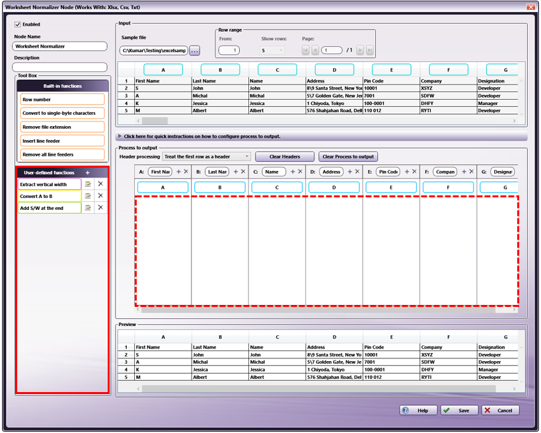Select the Insert line feeder function
This screenshot has width=541, height=433.
pos(62,141)
